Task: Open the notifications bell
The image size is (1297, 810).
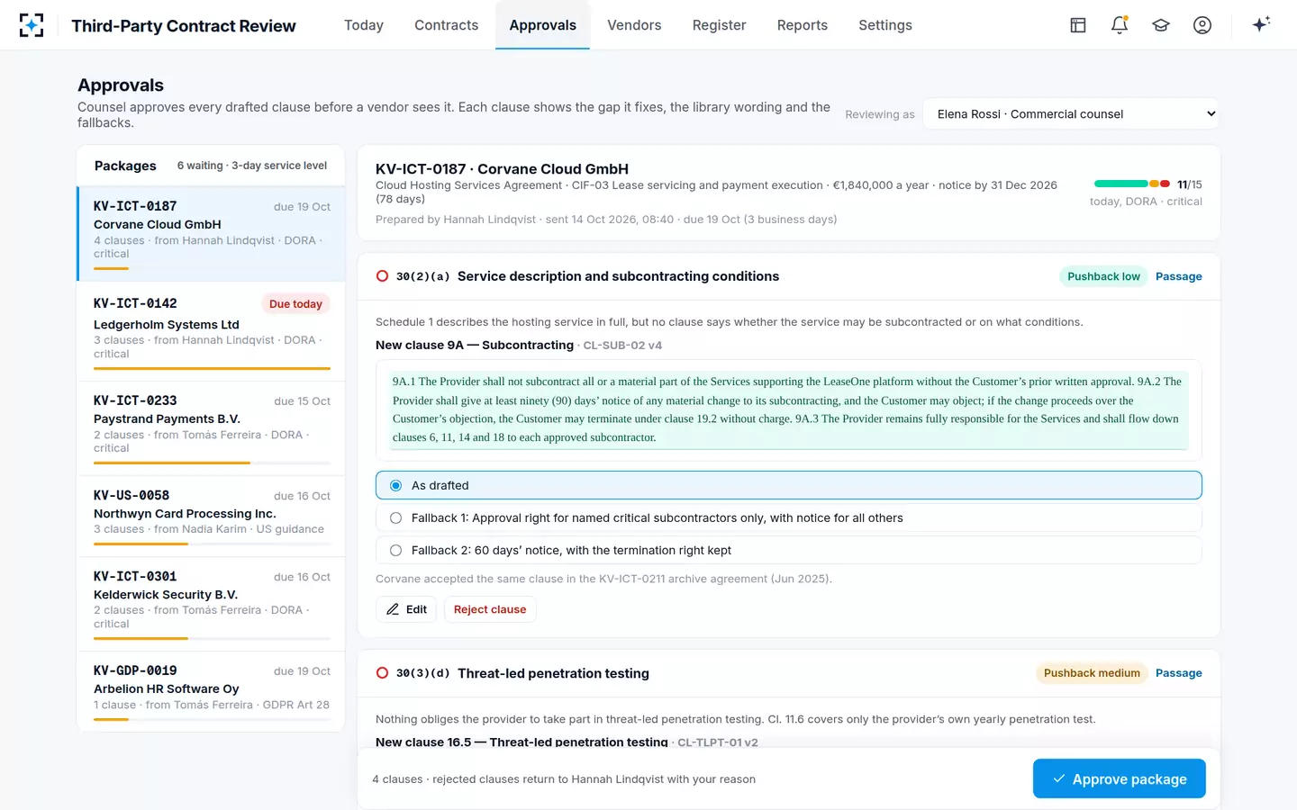Action: (1120, 25)
